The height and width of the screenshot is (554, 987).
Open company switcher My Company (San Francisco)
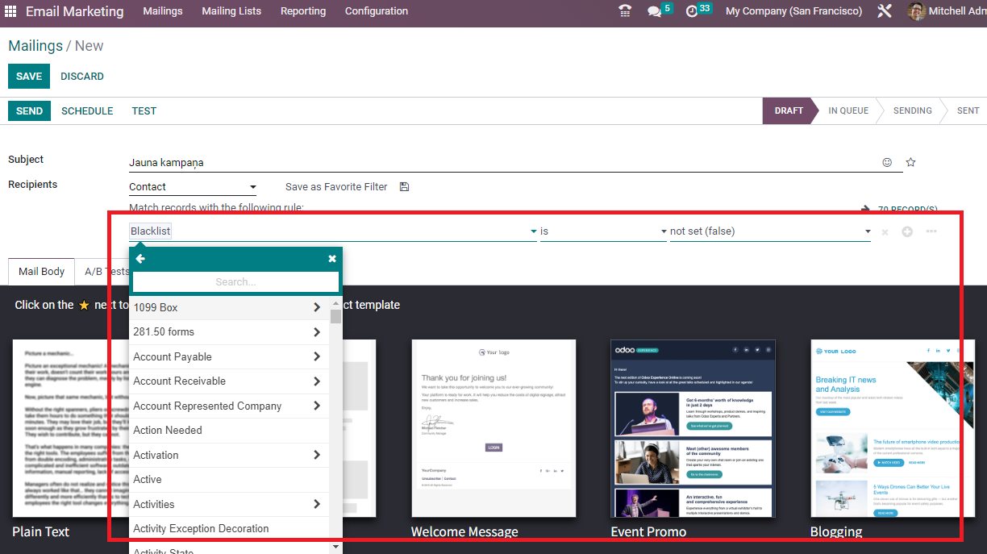[x=793, y=11]
